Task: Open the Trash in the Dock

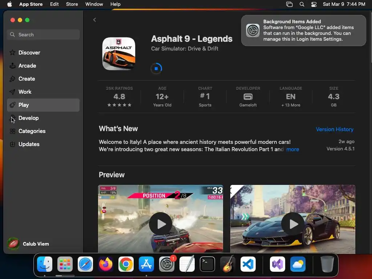Action: (x=327, y=264)
